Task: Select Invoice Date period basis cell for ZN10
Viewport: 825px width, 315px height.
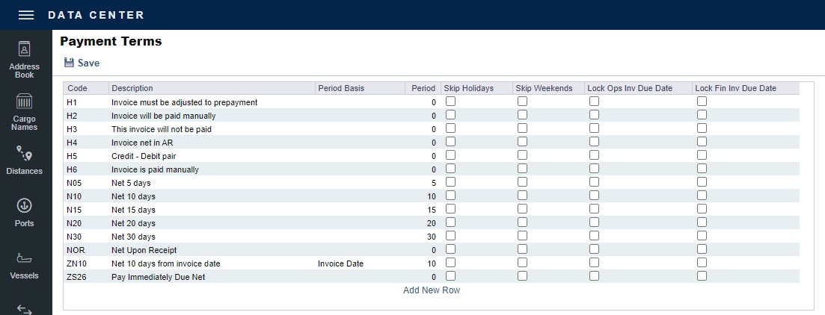Action: [340, 263]
